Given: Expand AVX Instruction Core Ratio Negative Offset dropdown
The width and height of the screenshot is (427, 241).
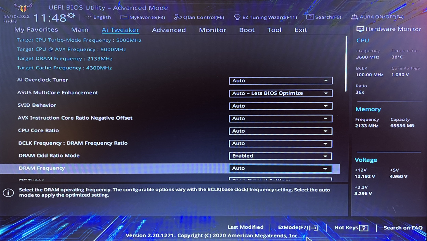Looking at the screenshot, I should (281, 119).
